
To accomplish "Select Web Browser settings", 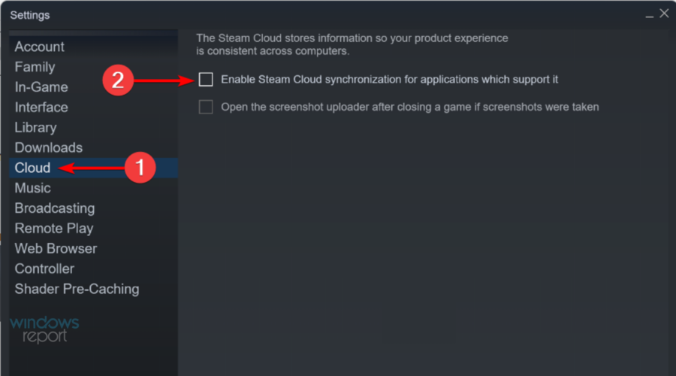I will point(56,249).
